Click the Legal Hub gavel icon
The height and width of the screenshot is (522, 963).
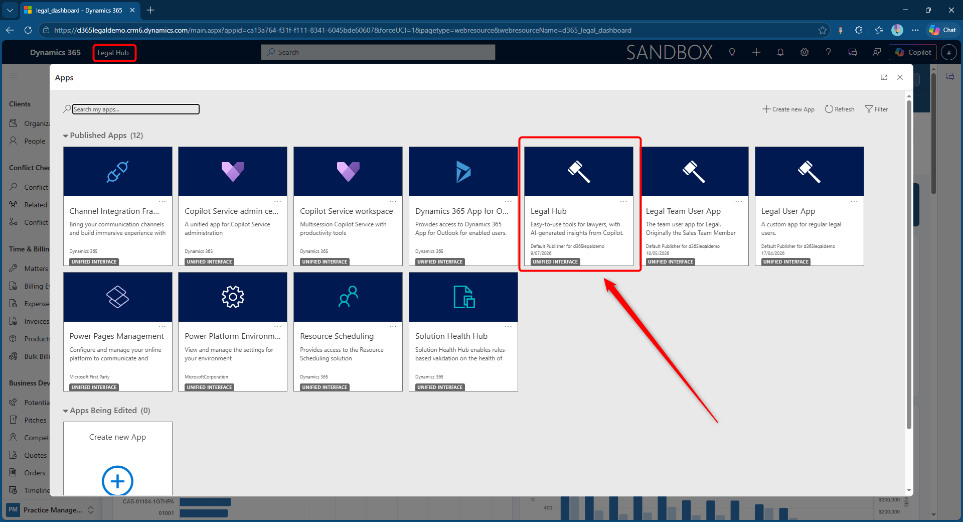point(579,172)
